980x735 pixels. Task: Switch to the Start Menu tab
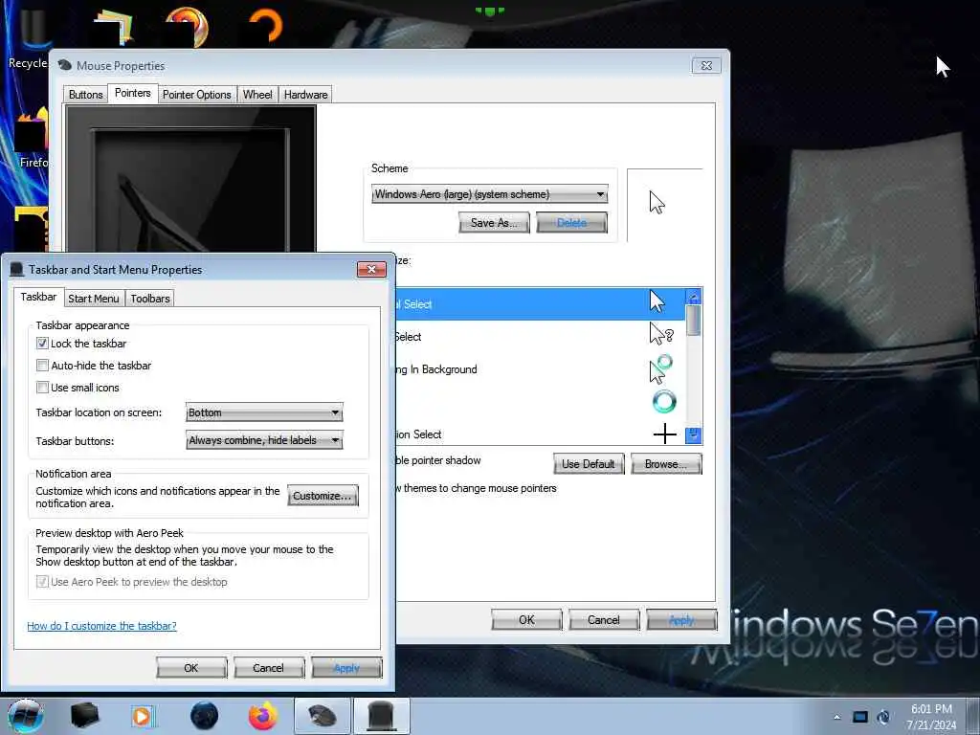pos(94,299)
